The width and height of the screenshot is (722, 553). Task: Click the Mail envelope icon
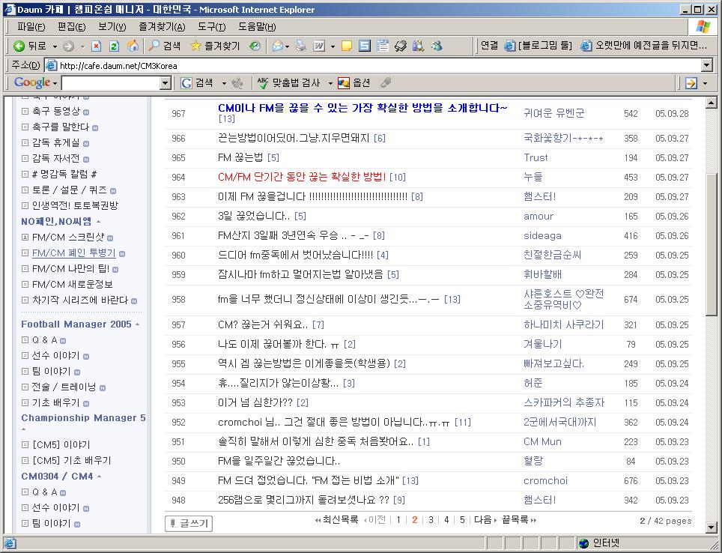tap(277, 46)
